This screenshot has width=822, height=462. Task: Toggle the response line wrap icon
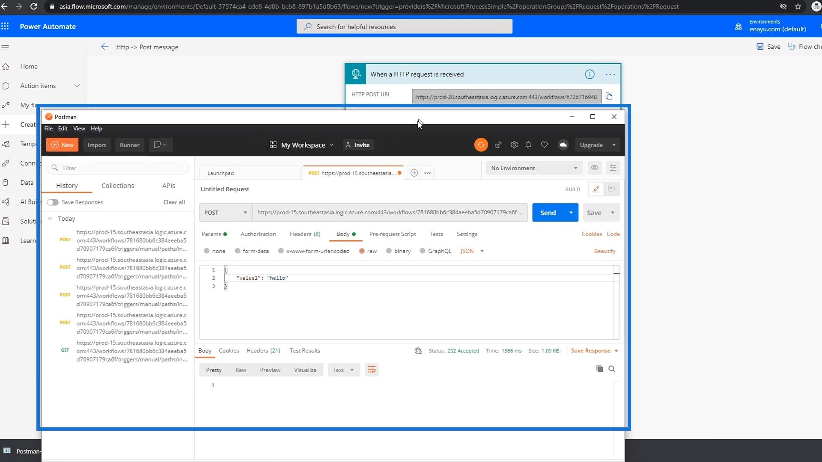tap(372, 370)
